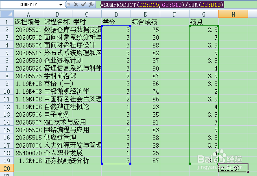Select the score cell with 74
This screenshot has width=257, height=176.
(x=146, y=91)
